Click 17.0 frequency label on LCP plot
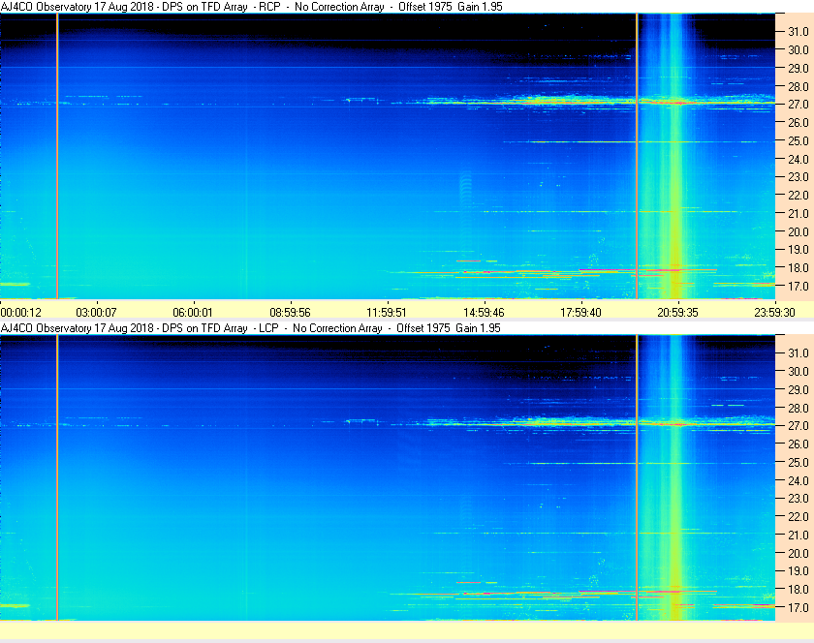Viewport: 814px width, 643px height. [x=798, y=607]
